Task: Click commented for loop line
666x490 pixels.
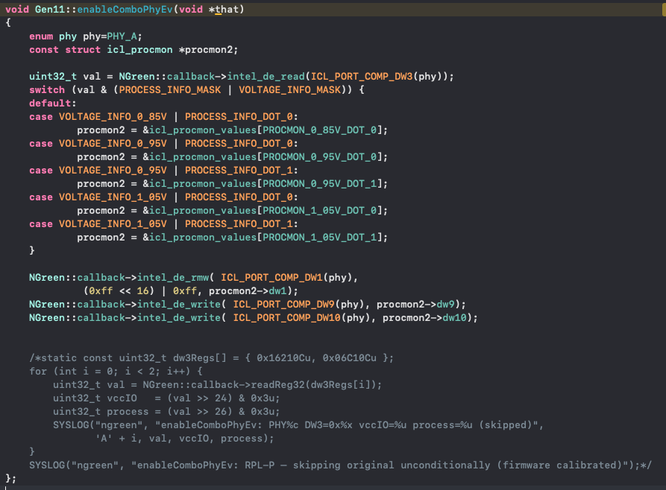Action: click(116, 371)
